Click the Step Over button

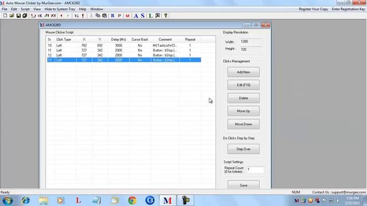coord(243,149)
